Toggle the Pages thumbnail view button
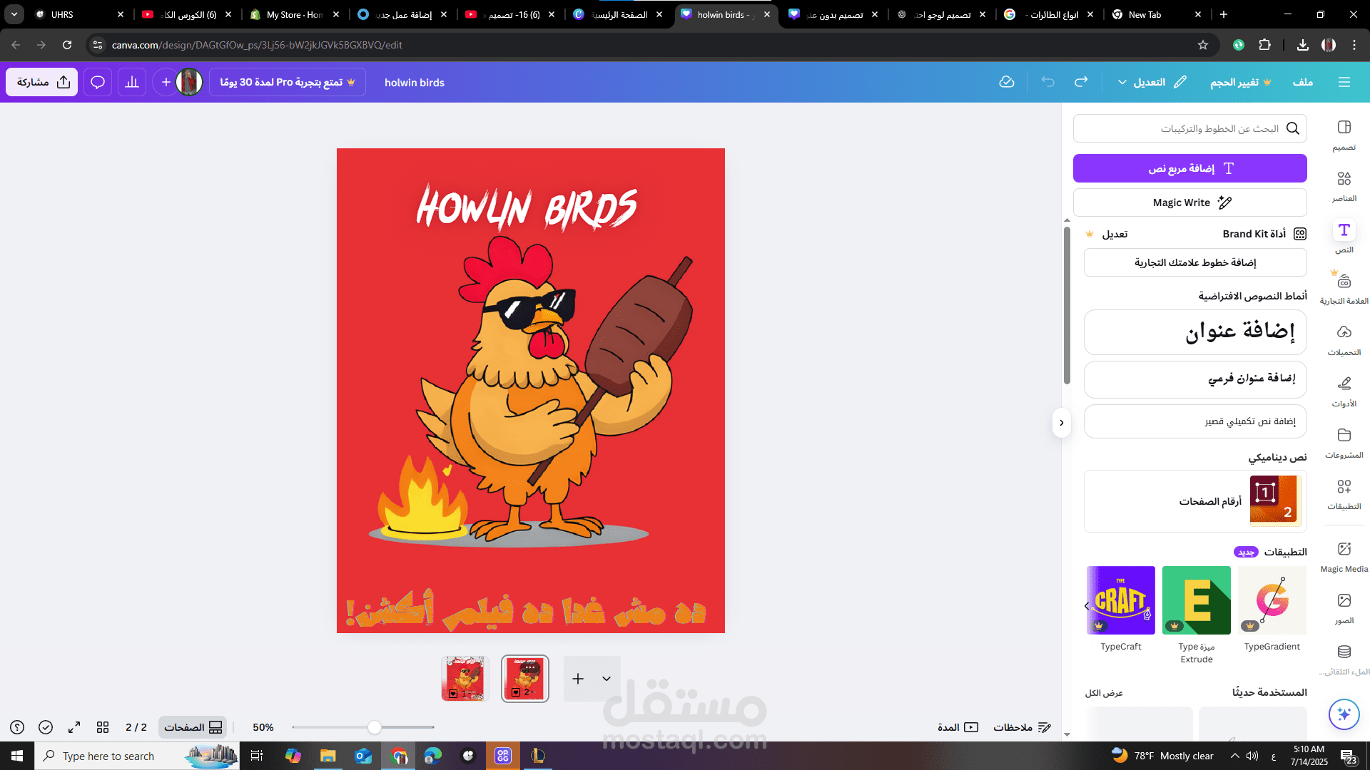 point(193,727)
